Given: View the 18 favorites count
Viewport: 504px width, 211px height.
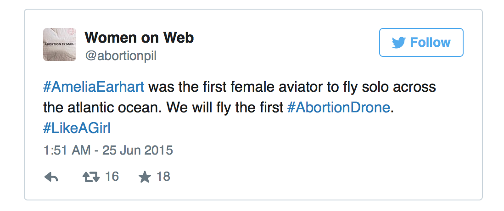Looking at the screenshot, I should pyautogui.click(x=163, y=177).
